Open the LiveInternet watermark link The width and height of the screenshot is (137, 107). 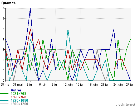pos(125,104)
